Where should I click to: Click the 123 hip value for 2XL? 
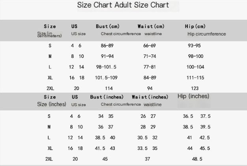195,88
